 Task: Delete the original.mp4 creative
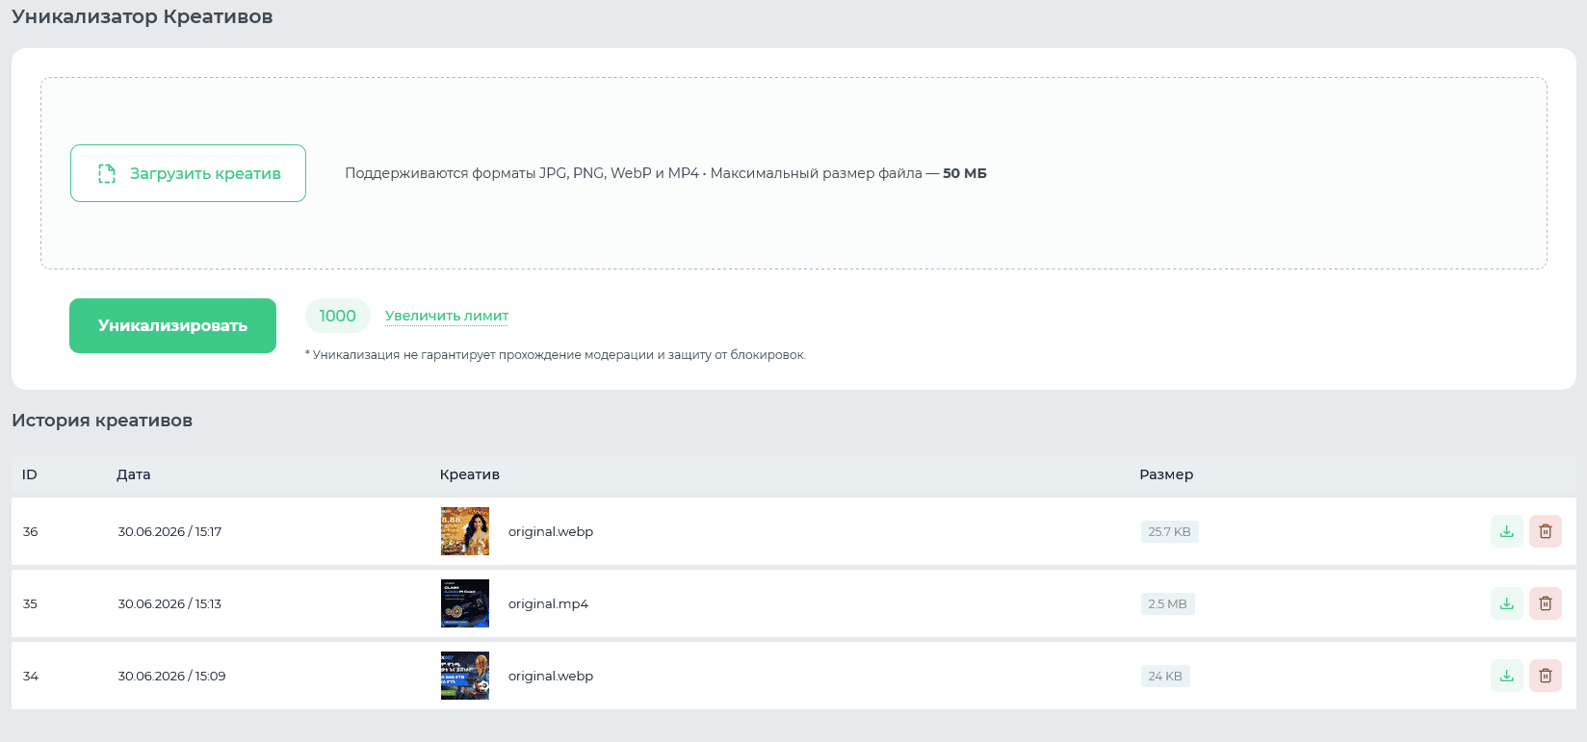[1546, 603]
